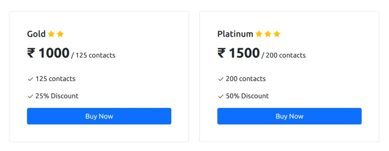
Task: Click the checkmark before 25% Discount
Action: pyautogui.click(x=30, y=96)
